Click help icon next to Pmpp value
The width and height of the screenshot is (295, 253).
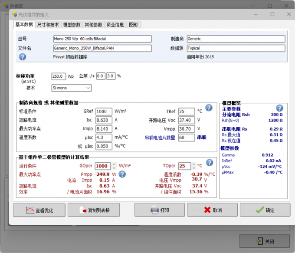(x=122, y=174)
